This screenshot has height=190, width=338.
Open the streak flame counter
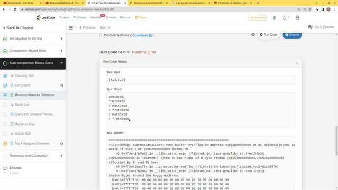click(286, 17)
